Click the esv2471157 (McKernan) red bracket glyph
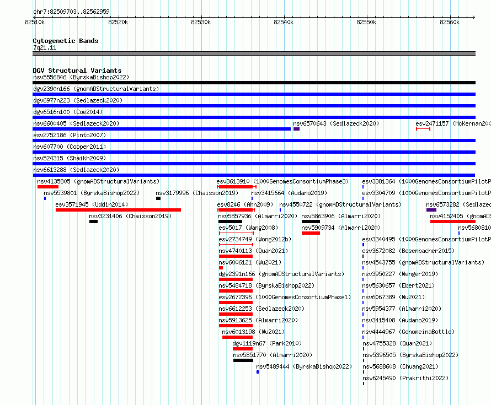The image size is (491, 405). (423, 129)
